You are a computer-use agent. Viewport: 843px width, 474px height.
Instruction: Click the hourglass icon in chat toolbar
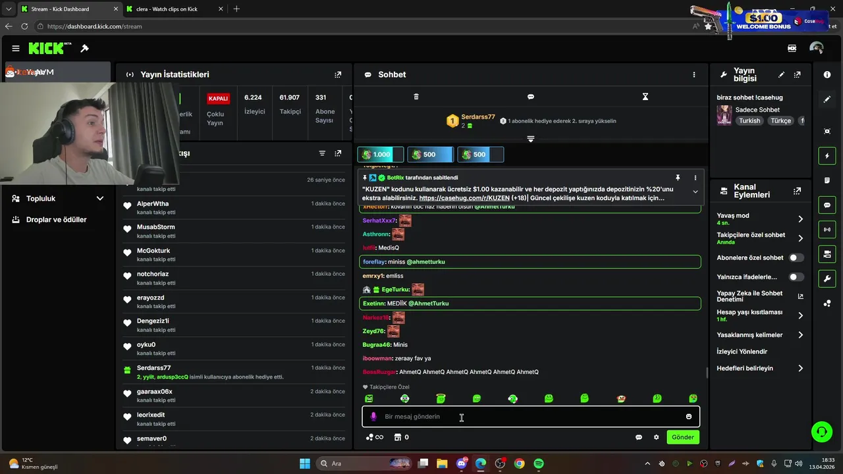click(x=645, y=97)
